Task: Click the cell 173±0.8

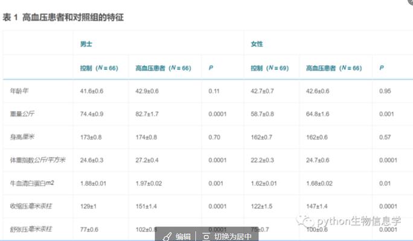Action: click(91, 137)
